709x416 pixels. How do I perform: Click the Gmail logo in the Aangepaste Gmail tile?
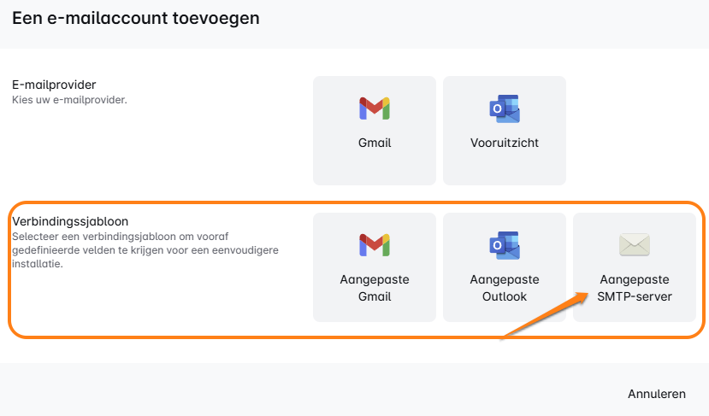coord(375,245)
